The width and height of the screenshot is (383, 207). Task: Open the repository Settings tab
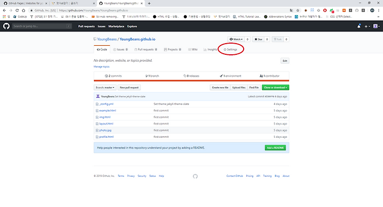pos(230,49)
